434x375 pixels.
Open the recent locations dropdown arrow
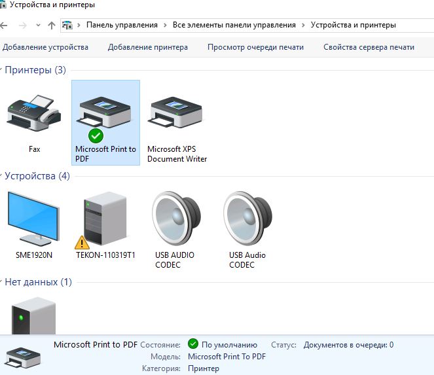38,26
